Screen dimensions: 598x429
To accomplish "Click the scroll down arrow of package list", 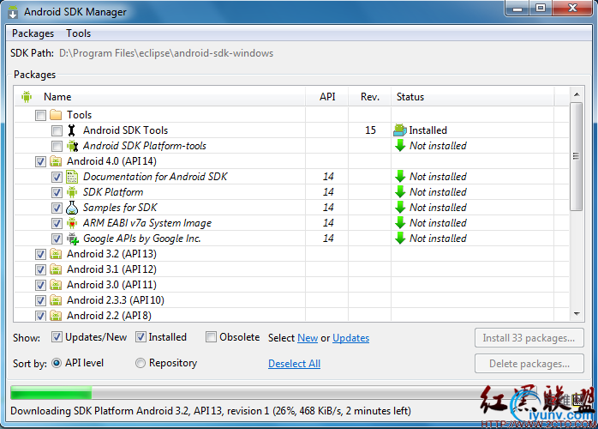I will coord(577,314).
